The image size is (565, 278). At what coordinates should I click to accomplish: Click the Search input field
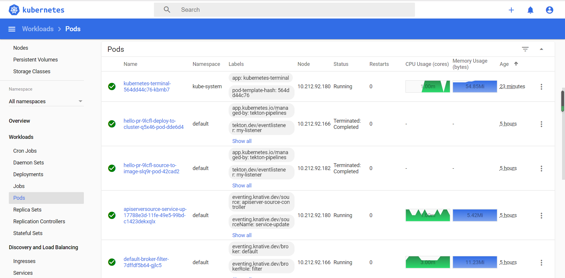[284, 10]
